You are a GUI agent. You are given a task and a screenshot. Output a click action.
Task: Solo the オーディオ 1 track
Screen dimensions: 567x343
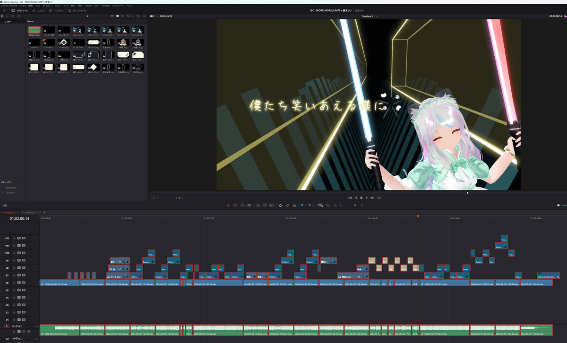tap(24, 332)
